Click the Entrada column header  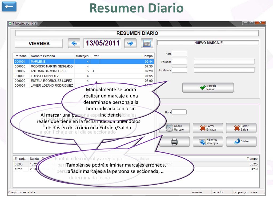pyautogui.click(x=20, y=159)
